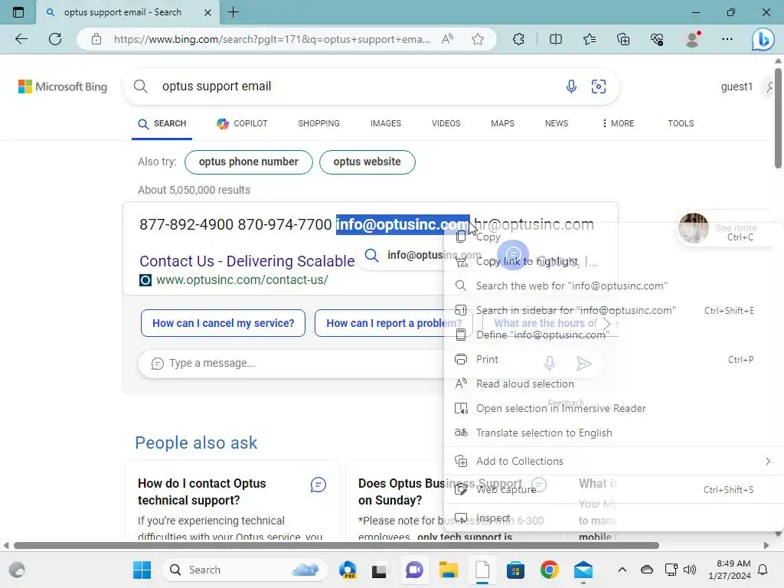Click the magnifier in Bing search box
Screen dimensions: 784x588
[x=141, y=86]
